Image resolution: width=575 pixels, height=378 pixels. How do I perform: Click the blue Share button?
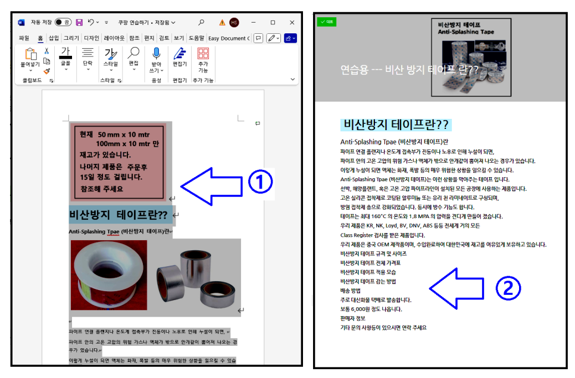click(x=290, y=38)
